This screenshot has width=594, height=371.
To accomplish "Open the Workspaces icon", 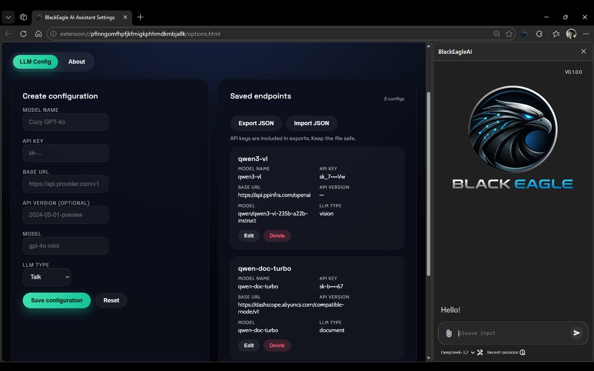I will point(23,17).
